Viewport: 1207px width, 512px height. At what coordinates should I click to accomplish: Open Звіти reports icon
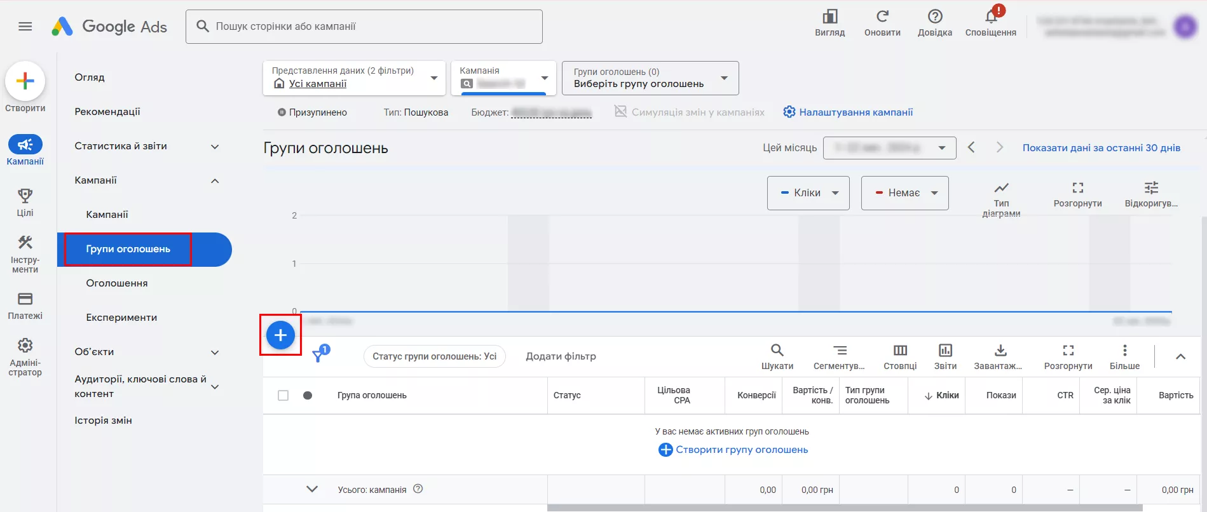pos(945,350)
